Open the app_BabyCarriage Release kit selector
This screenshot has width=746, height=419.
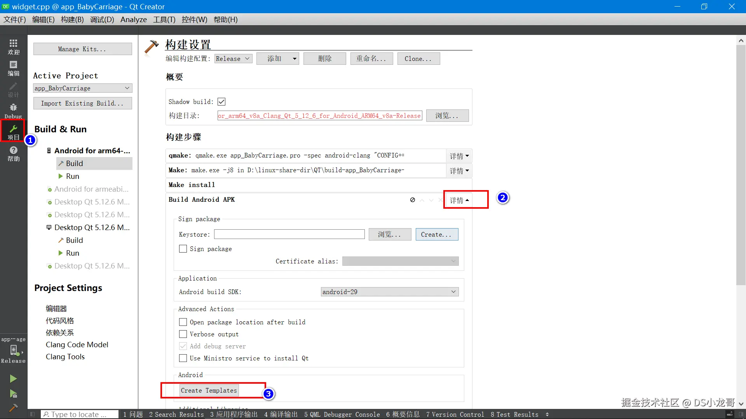click(x=13, y=350)
